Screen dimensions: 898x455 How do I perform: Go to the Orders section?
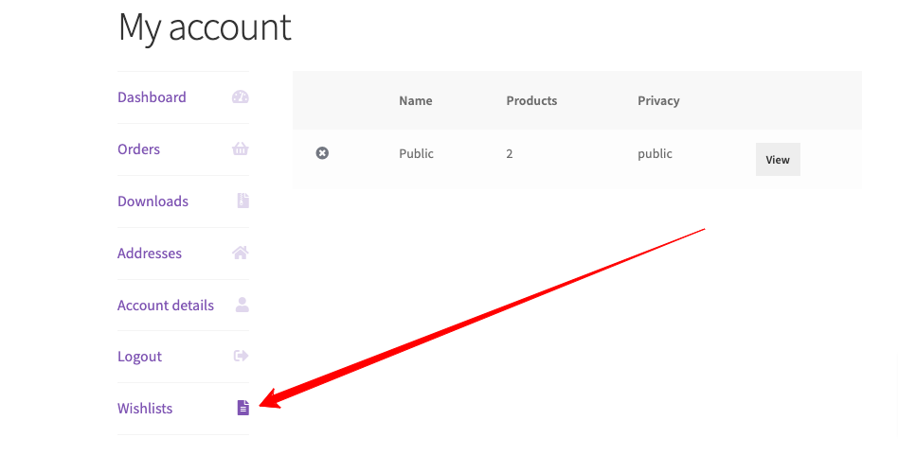click(138, 149)
